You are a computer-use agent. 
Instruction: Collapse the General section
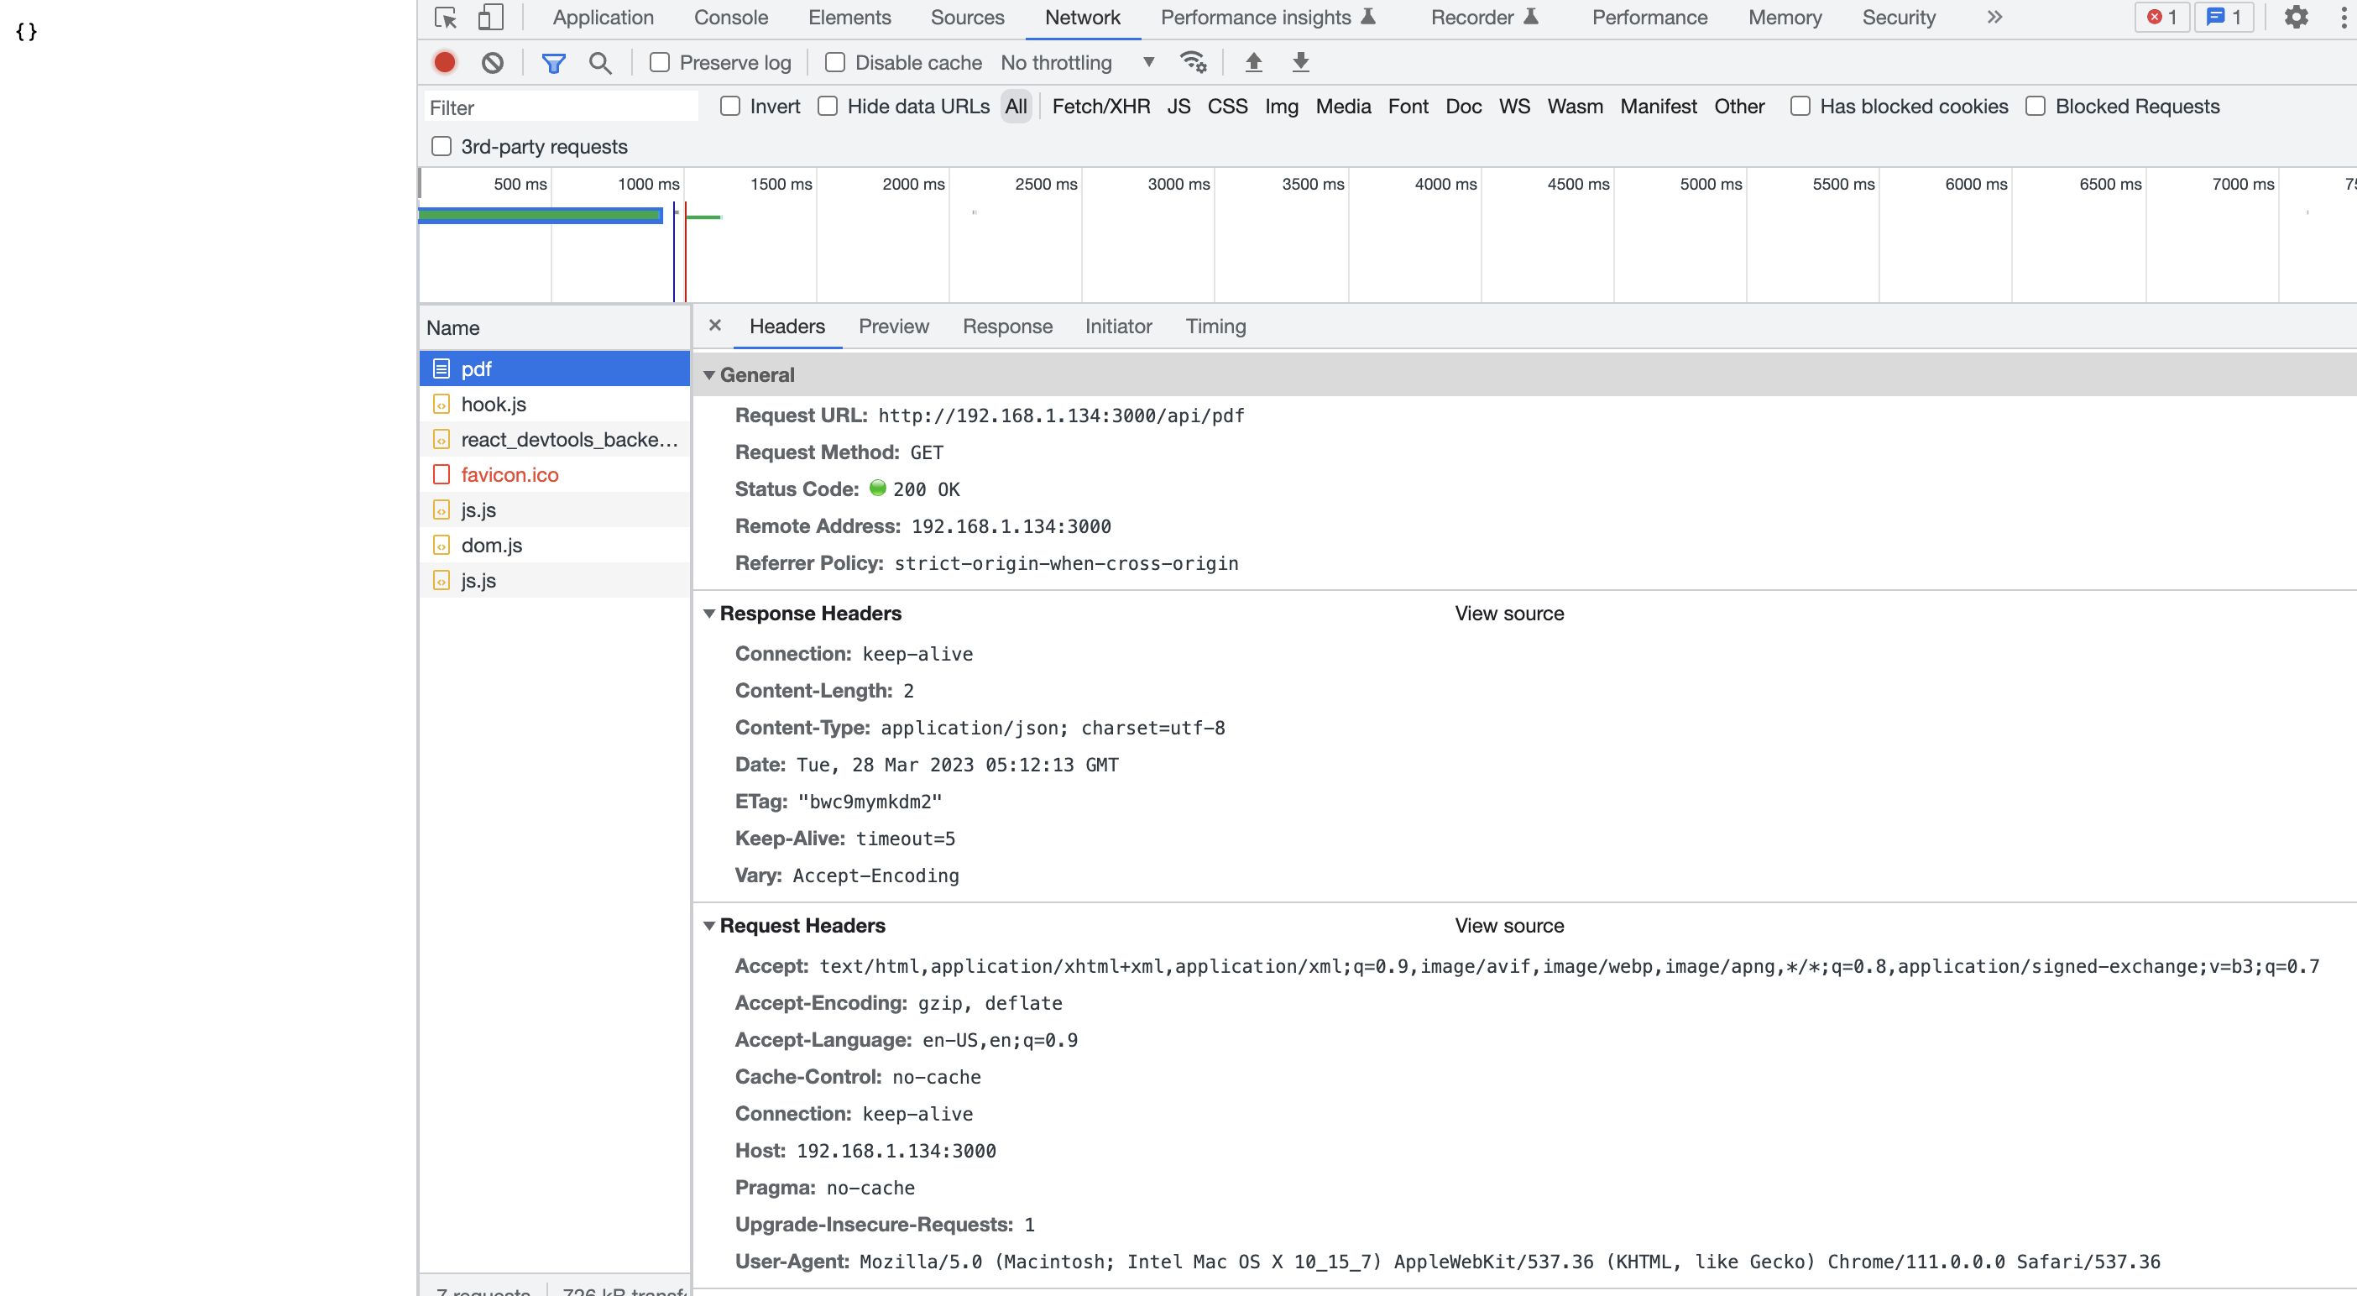pos(709,375)
